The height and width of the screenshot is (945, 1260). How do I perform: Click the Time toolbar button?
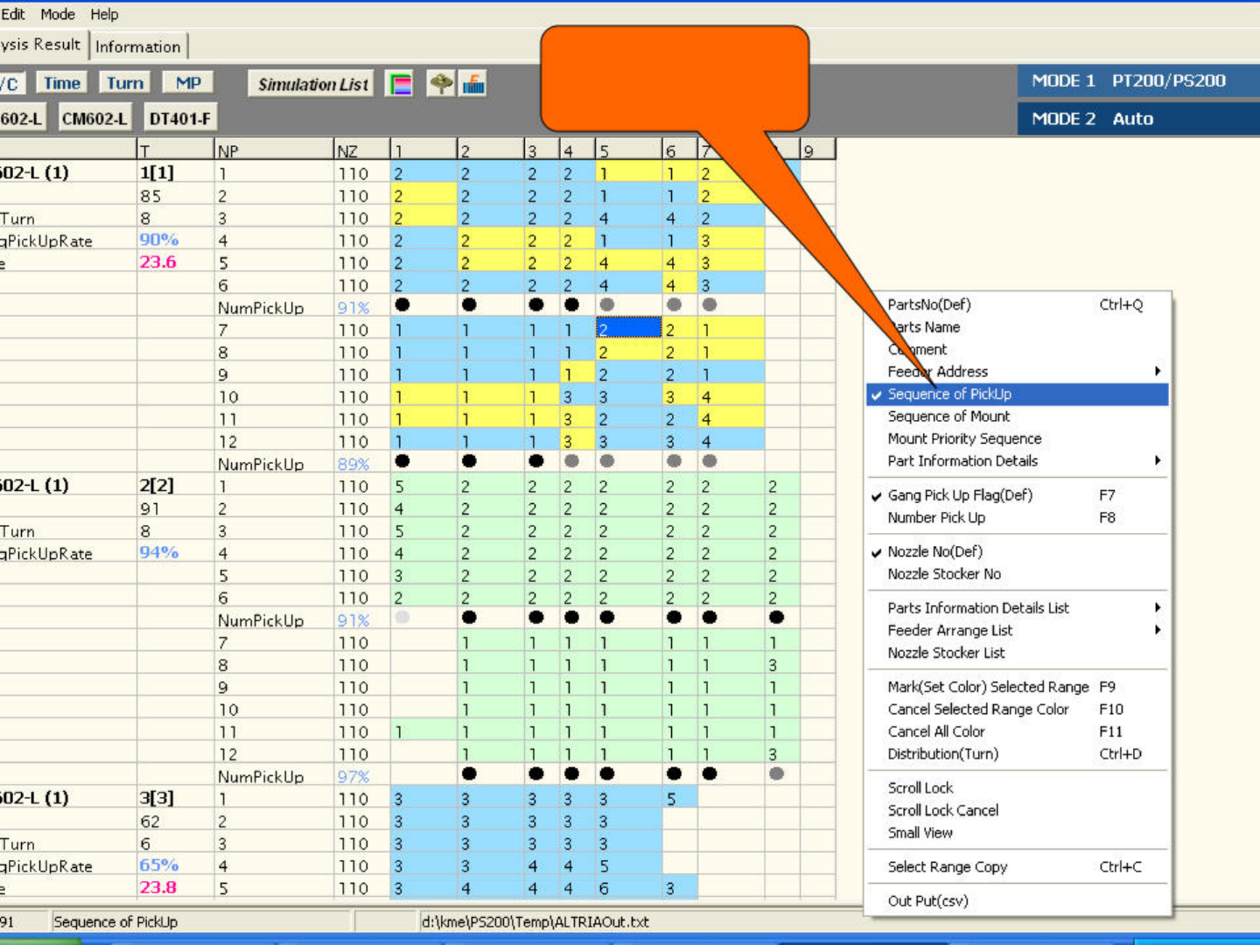tap(62, 83)
